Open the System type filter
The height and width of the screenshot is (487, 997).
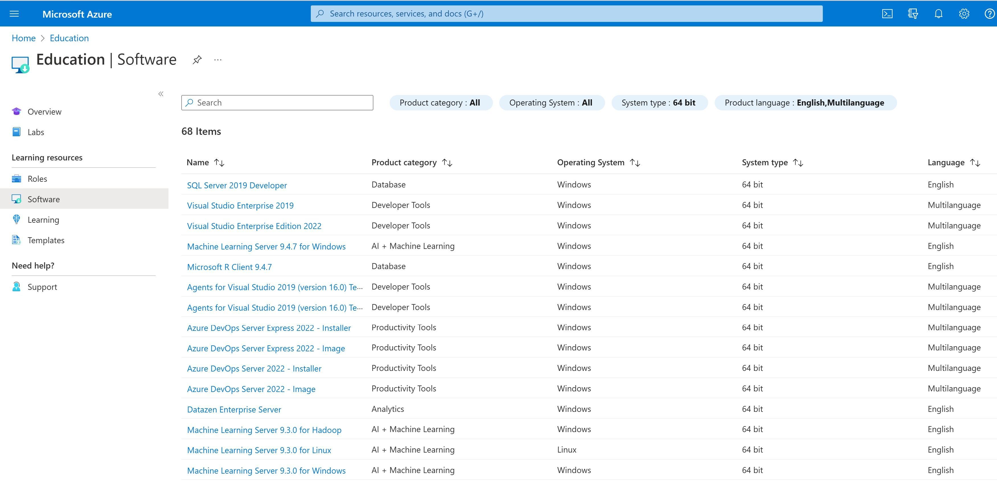point(659,103)
